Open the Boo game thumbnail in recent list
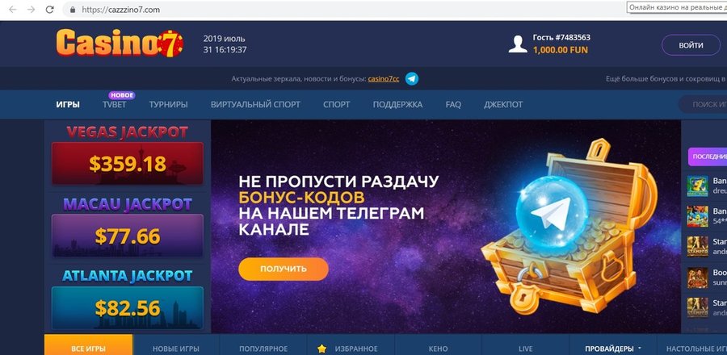Image resolution: width=727 pixels, height=355 pixels. coord(697,278)
